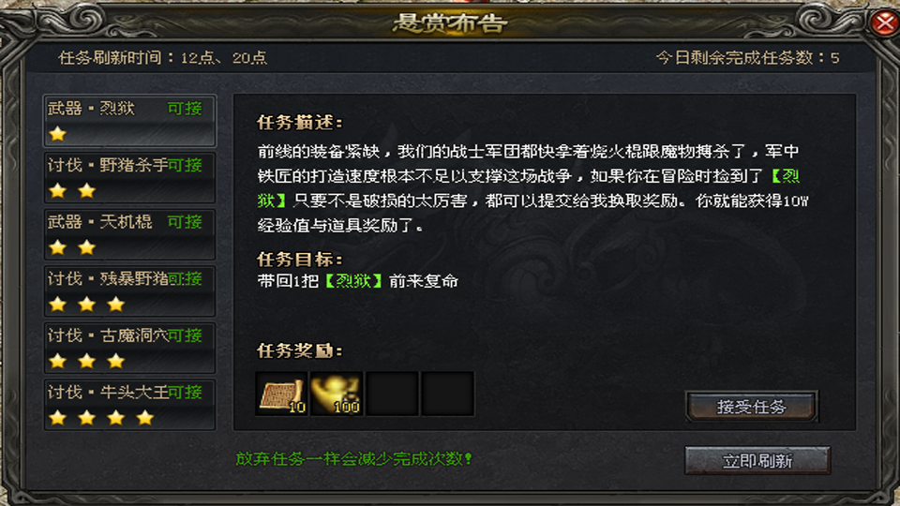Click the fourth empty reward slot
Image resolution: width=900 pixels, height=506 pixels.
coord(448,394)
